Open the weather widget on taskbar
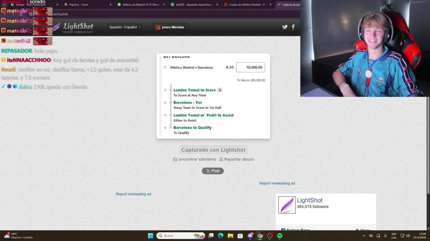430x241 pixels. [x=19, y=236]
